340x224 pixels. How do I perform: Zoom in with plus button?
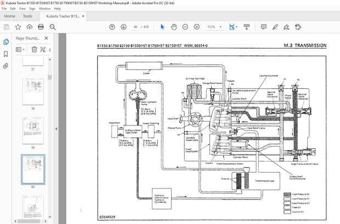tap(197, 27)
